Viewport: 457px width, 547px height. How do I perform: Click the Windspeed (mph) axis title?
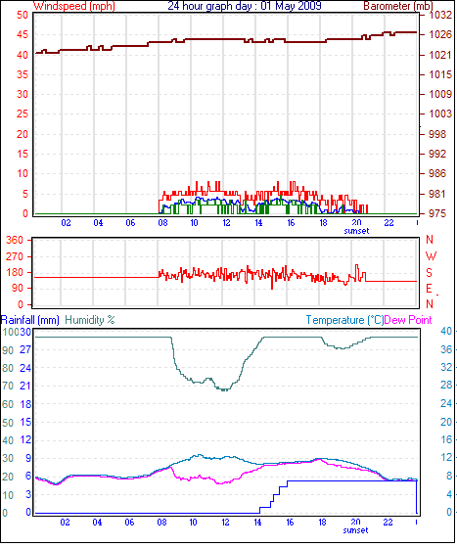coord(74,6)
